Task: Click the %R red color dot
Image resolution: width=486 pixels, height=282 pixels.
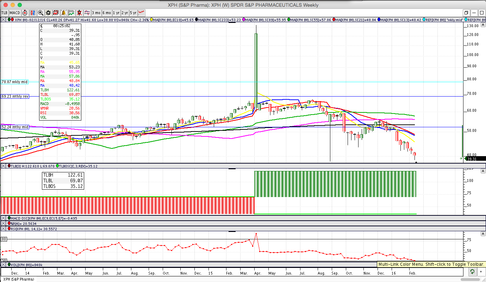Action: point(9,223)
